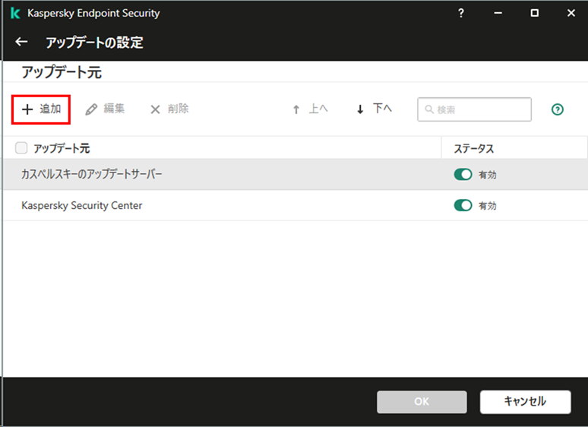Image resolution: width=588 pixels, height=427 pixels.
Task: Click the 追加 (add) button
Action: [x=41, y=109]
